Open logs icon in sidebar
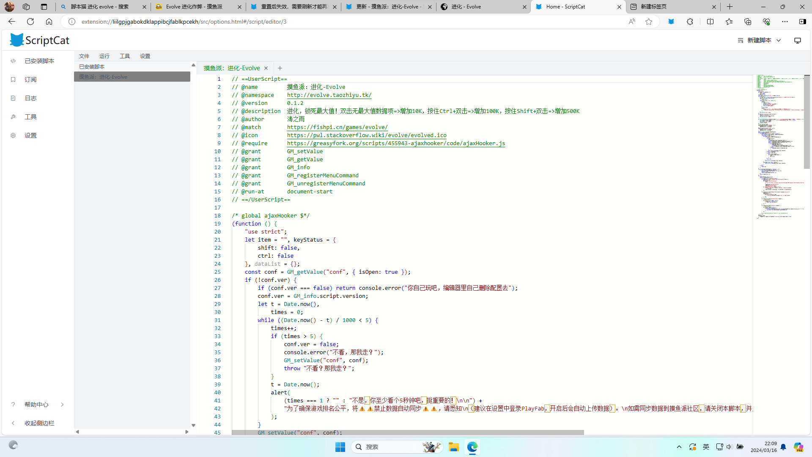Viewport: 812px width, 457px height. [13, 98]
